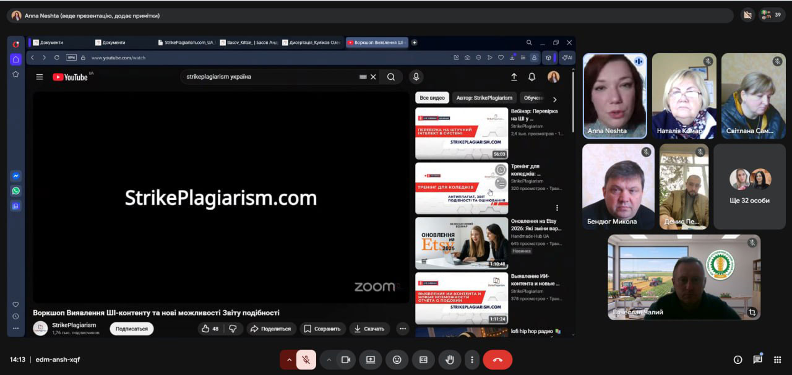Add 'Тренінг для коледжів' to Watch later
The width and height of the screenshot is (792, 375).
point(500,170)
